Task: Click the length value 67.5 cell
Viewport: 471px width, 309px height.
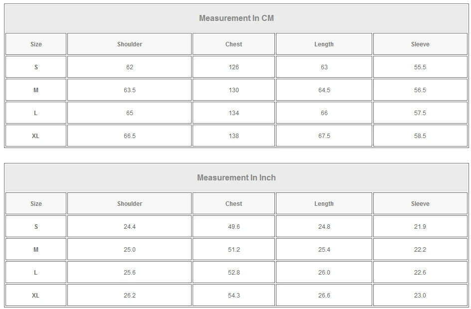Action: pyautogui.click(x=324, y=136)
